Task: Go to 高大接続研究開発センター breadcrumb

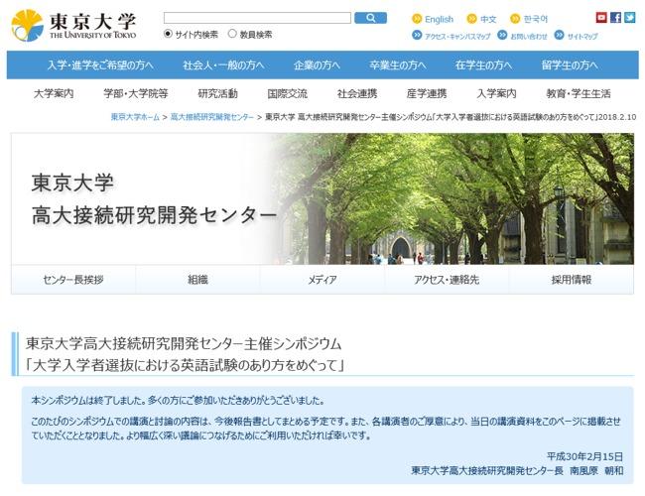Action: pos(212,117)
